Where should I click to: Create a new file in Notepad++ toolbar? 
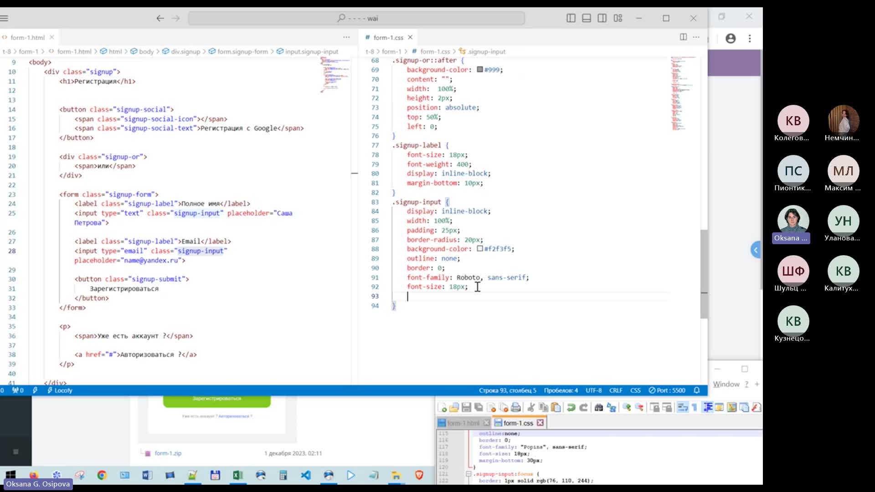point(442,407)
